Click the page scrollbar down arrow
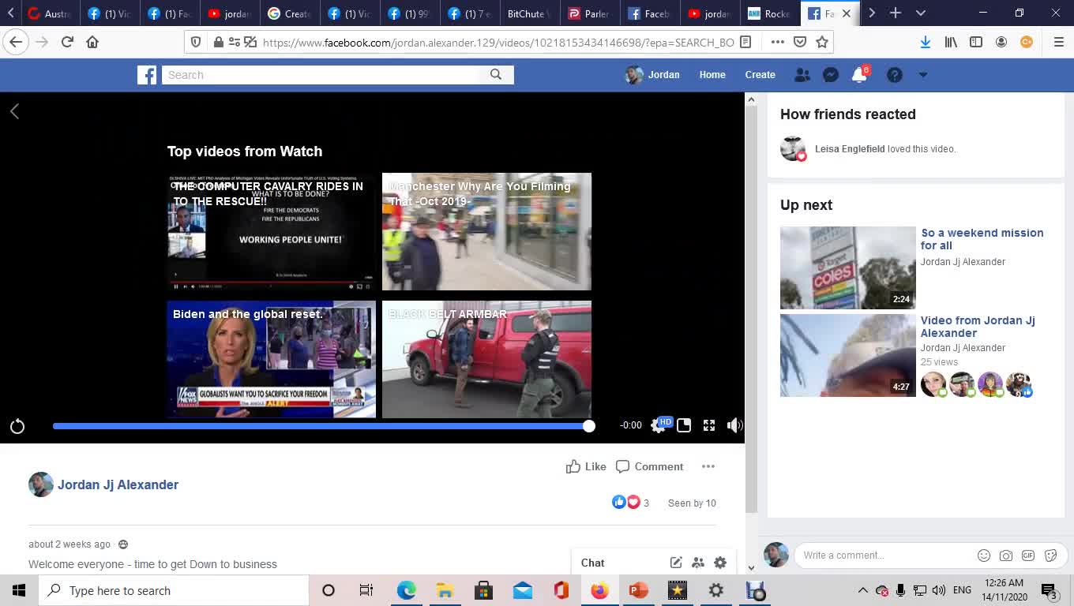This screenshot has height=606, width=1074. pos(751,567)
